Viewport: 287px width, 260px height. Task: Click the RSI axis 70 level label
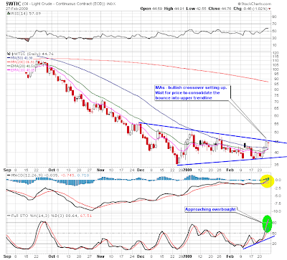(274, 24)
